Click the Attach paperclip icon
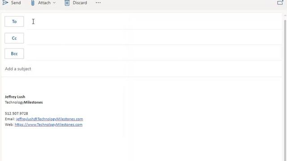The image size is (287, 161). point(33,3)
